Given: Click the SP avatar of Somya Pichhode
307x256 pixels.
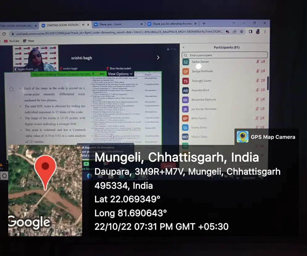Looking at the screenshot, I should click(185, 71).
